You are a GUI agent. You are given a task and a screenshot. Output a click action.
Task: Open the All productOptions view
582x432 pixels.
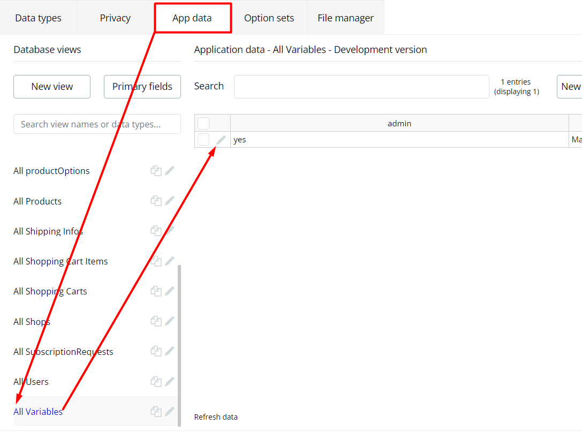pyautogui.click(x=51, y=171)
